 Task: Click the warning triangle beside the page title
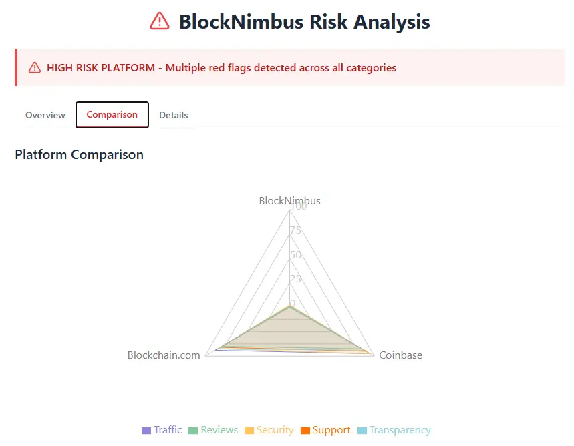[x=158, y=21]
